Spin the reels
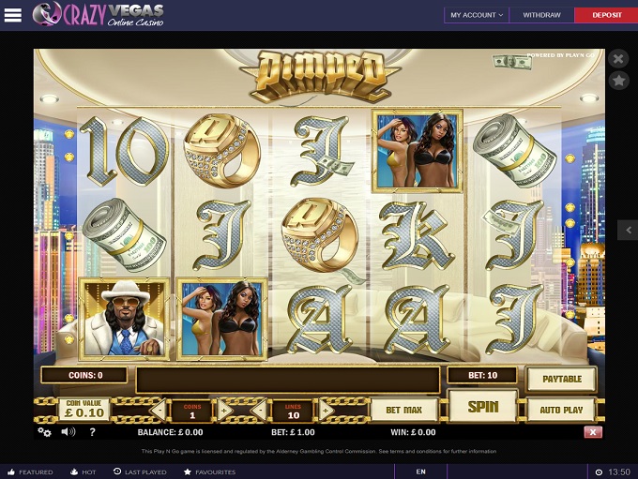This screenshot has height=479, width=638. 482,406
